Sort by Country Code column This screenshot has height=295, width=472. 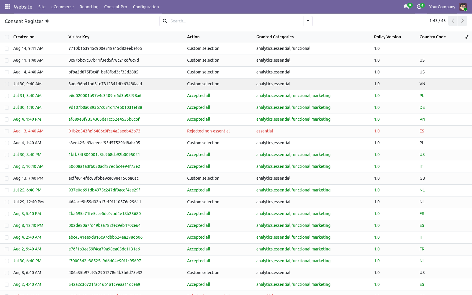tap(432, 37)
